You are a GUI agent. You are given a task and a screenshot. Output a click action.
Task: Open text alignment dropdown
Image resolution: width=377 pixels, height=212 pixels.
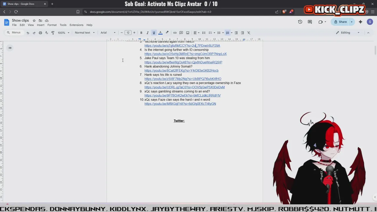click(196, 33)
